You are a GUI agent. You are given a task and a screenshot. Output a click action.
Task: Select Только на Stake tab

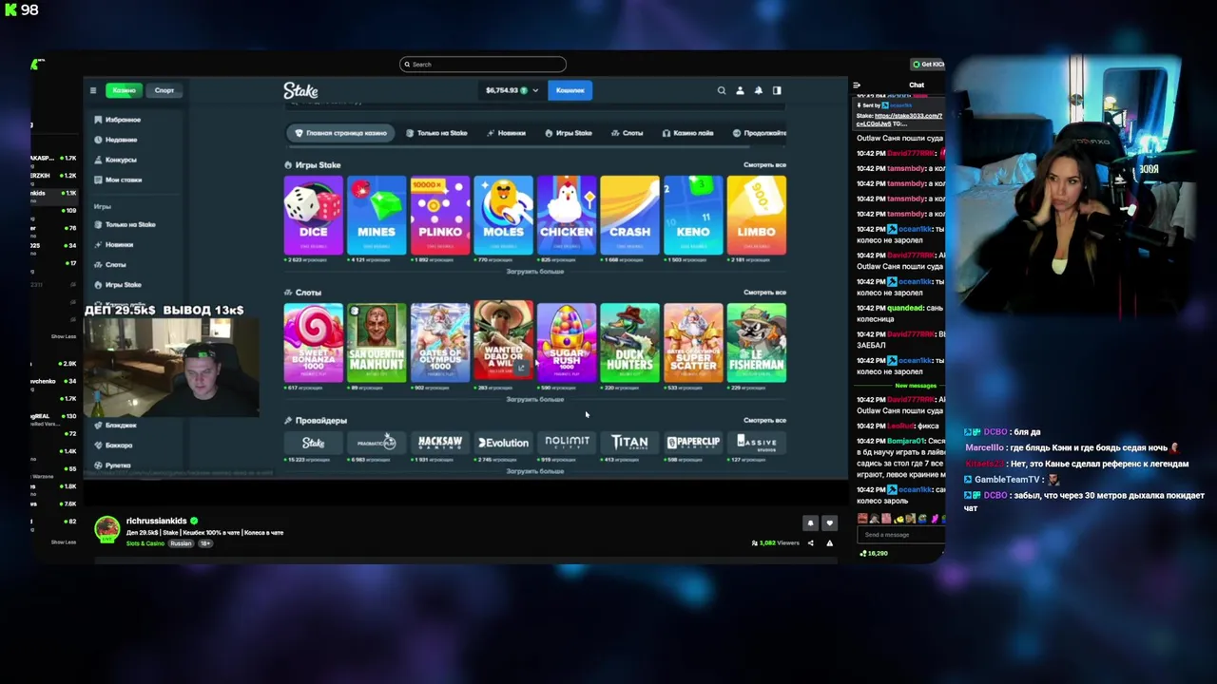point(436,133)
